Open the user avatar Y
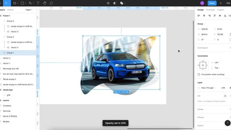Screen dimensions: 231x130 click(202, 3)
